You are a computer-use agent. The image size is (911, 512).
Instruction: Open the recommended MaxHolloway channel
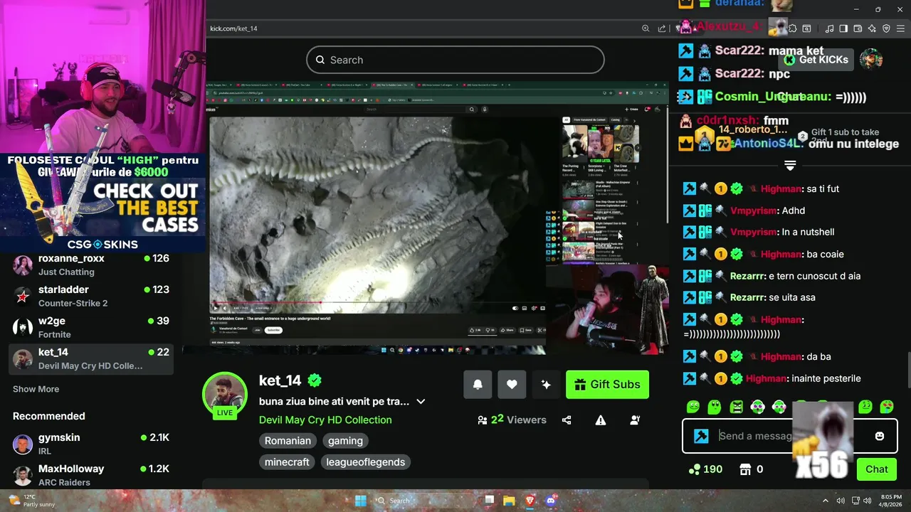coord(91,475)
